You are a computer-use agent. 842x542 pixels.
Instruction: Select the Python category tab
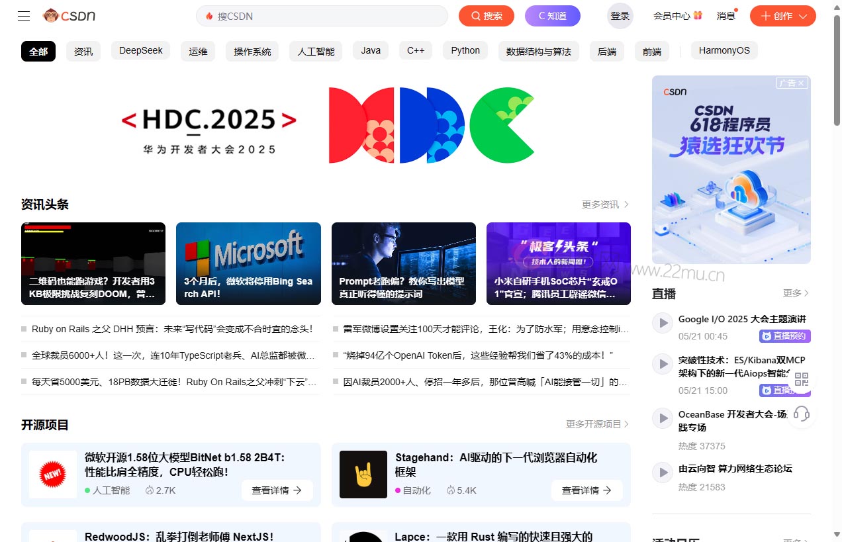pyautogui.click(x=465, y=51)
